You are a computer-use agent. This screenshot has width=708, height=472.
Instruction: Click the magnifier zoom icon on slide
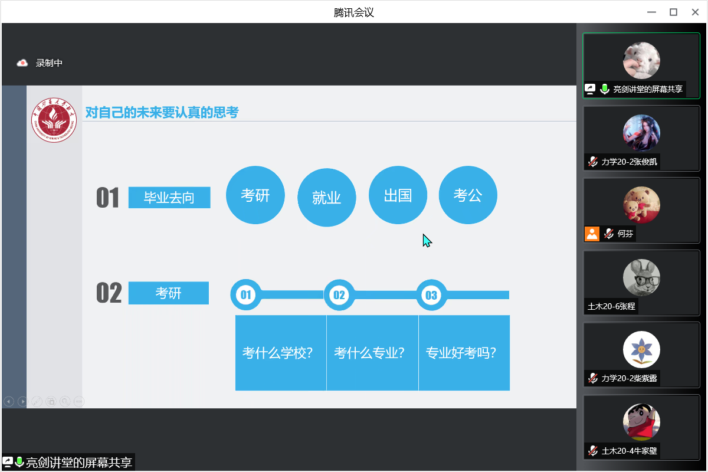coord(65,401)
